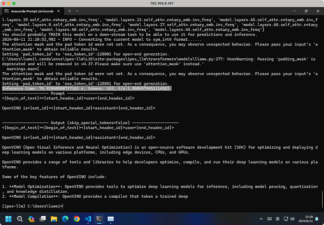Open network status in system tray
This screenshot has height=225, width=324.
286,219
